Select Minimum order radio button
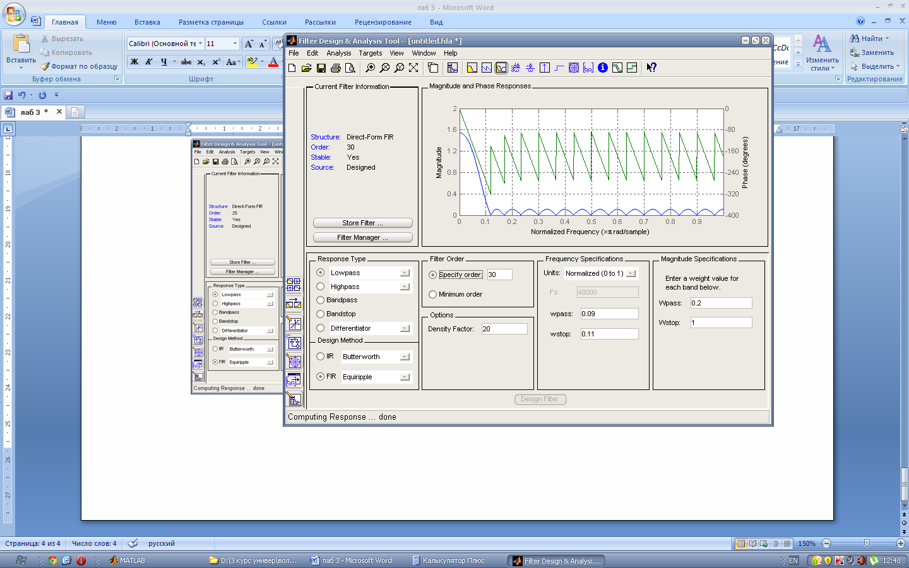 (433, 294)
